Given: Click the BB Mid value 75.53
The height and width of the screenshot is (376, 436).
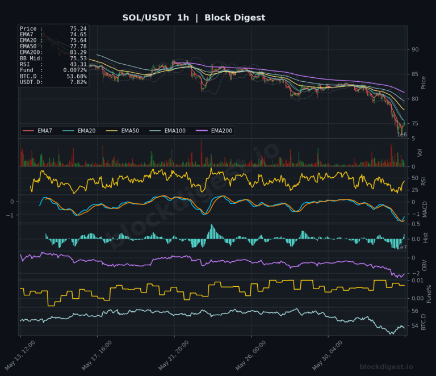Looking at the screenshot, I should click(x=78, y=59).
